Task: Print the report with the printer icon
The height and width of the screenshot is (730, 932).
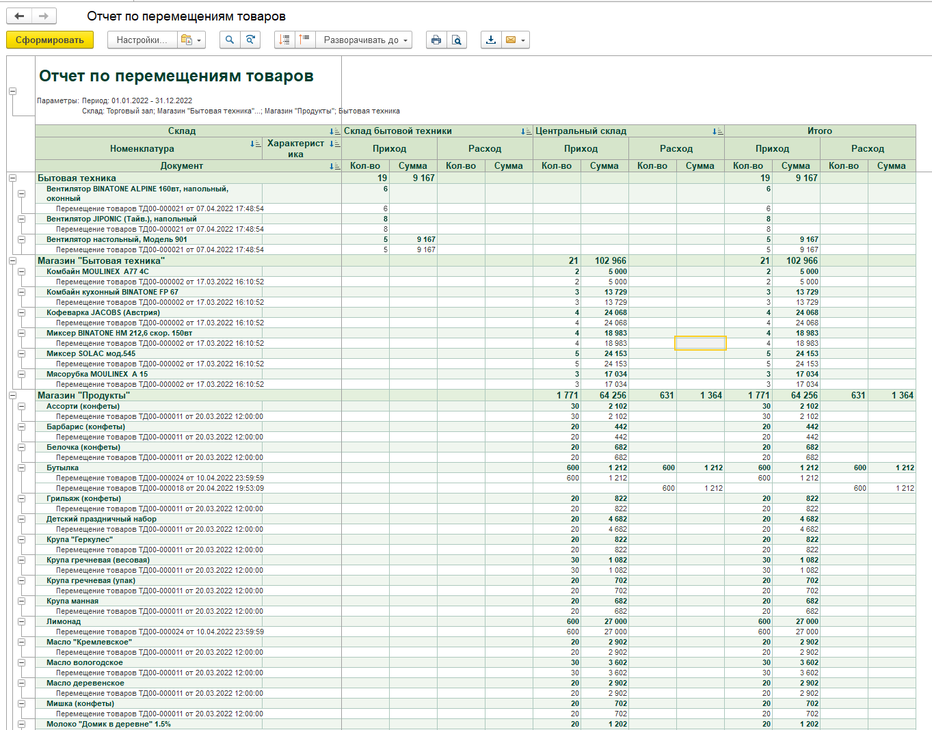Action: [x=436, y=40]
